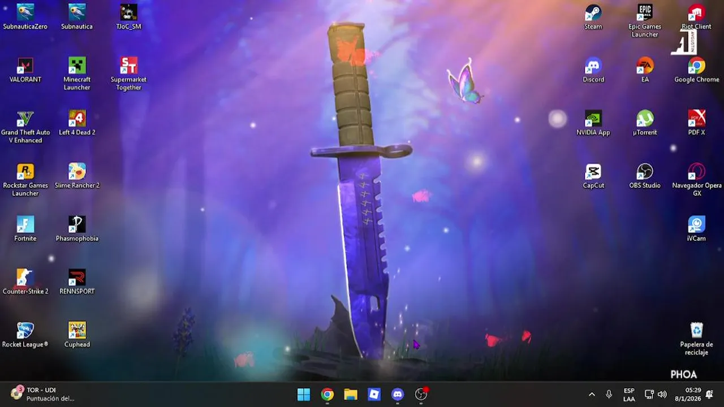Expand the hidden system tray icons
Viewport: 724px width, 407px height.
click(x=592, y=395)
